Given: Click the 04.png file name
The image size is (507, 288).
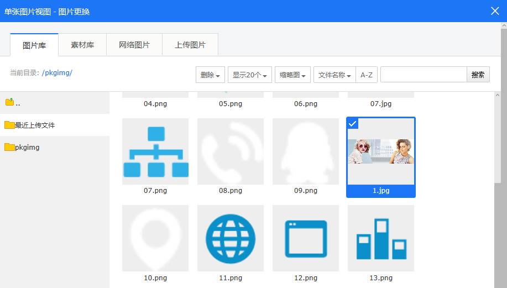Looking at the screenshot, I should 155,104.
